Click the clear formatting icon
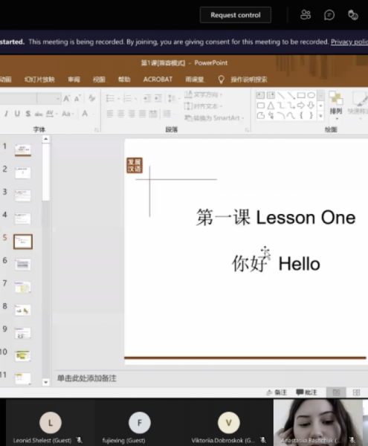The width and height of the screenshot is (368, 446). 91,98
